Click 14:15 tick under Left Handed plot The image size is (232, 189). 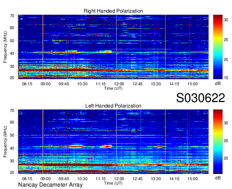(174, 179)
